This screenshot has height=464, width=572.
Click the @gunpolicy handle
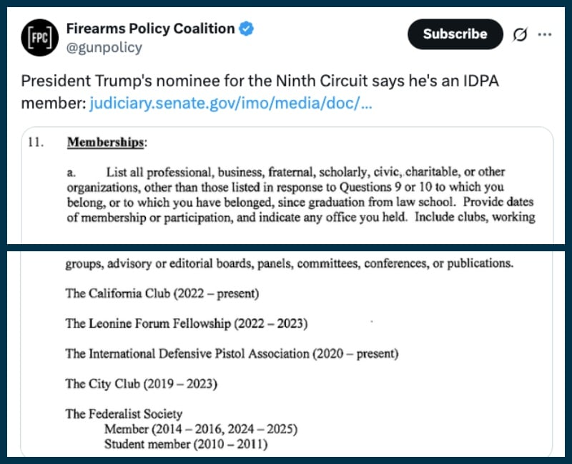104,47
